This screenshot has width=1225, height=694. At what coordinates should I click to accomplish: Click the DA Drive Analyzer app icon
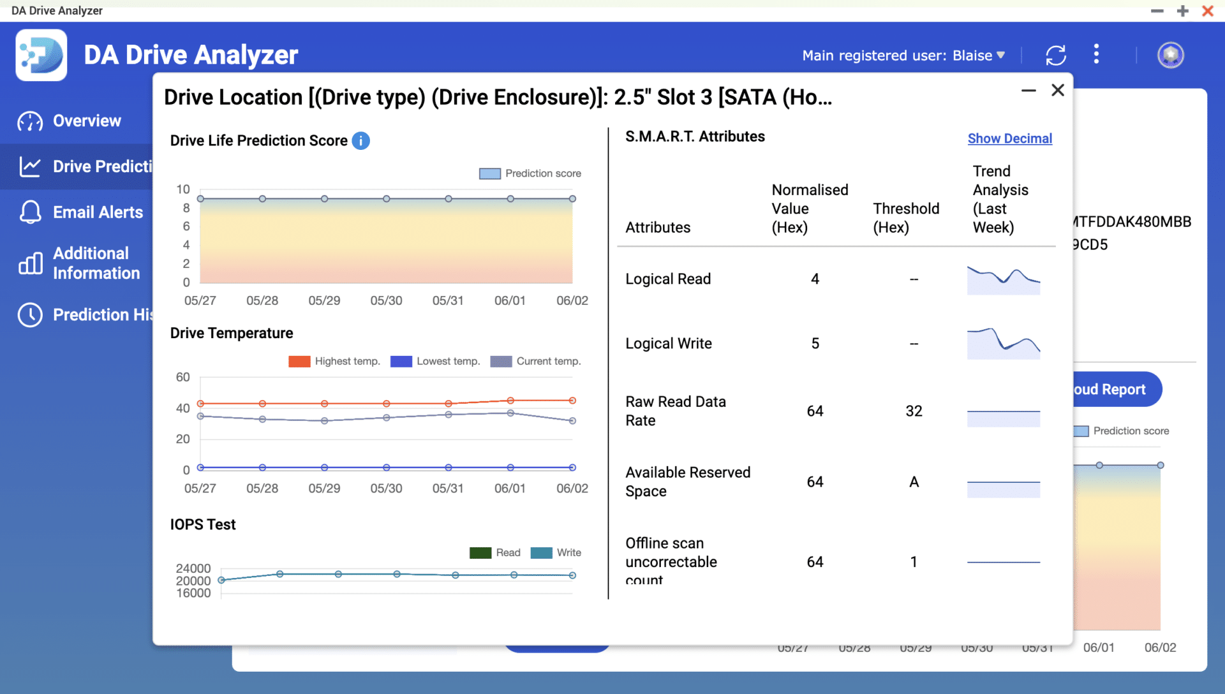click(40, 55)
